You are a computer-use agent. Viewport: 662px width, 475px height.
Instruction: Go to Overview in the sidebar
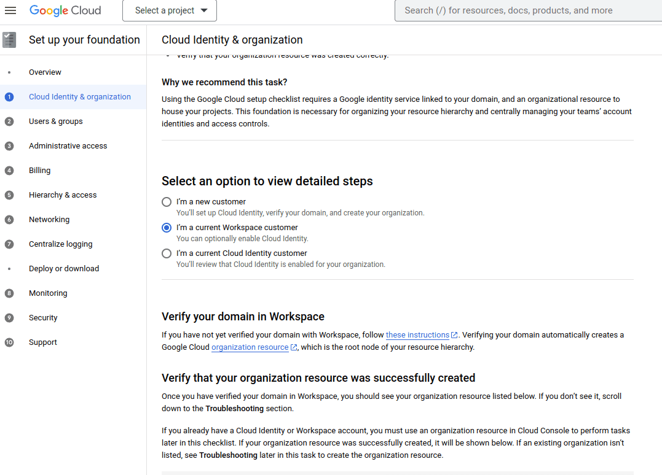[45, 72]
